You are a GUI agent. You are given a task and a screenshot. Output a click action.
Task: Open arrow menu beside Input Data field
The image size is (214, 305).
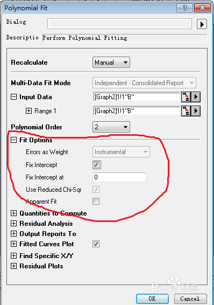[x=196, y=97]
